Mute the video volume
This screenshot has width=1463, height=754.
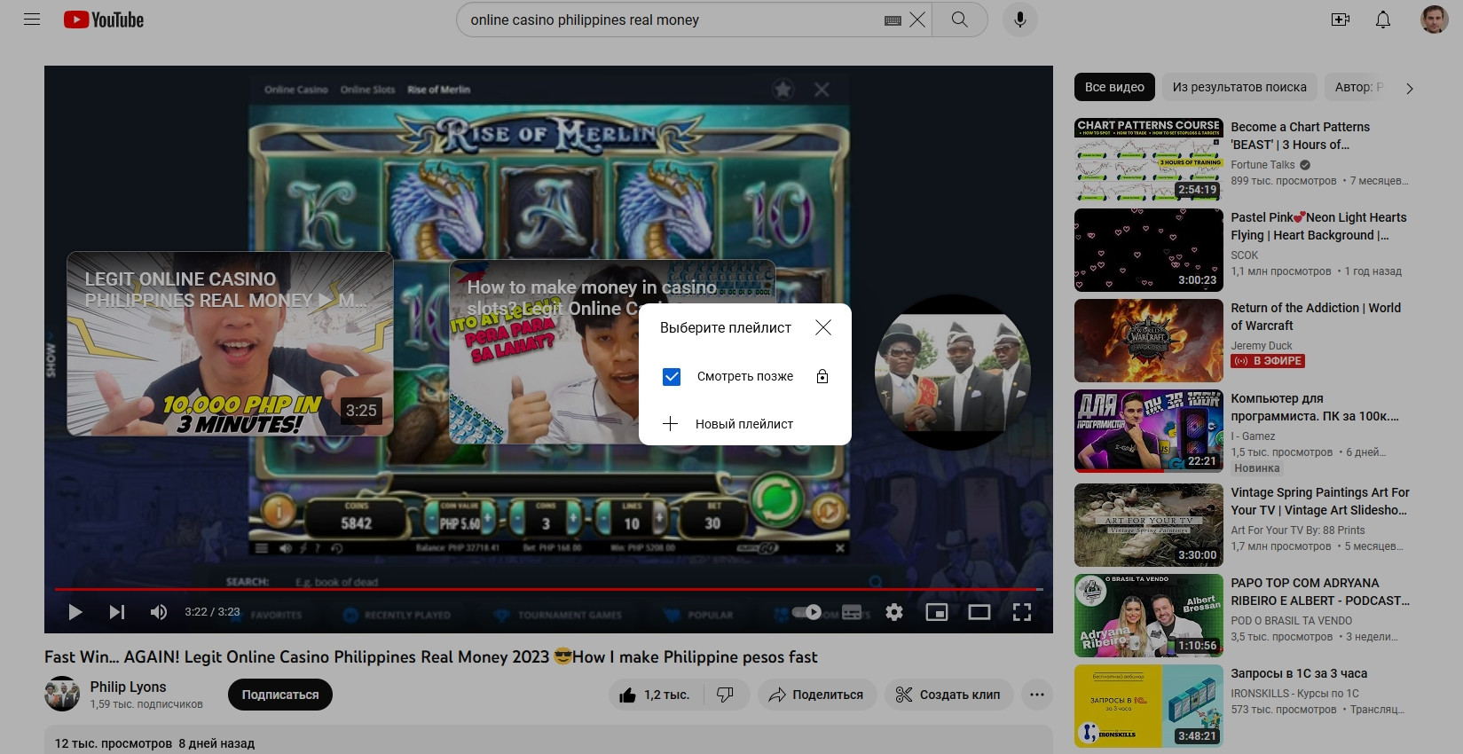(159, 612)
